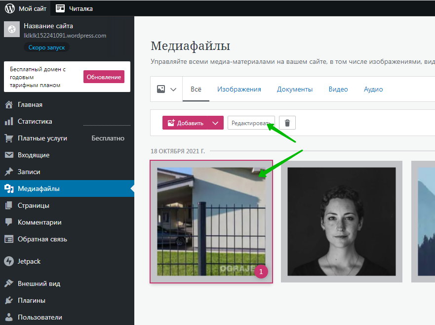Screen dimensions: 435x325
Task: Click the Добавить button
Action: (x=185, y=123)
